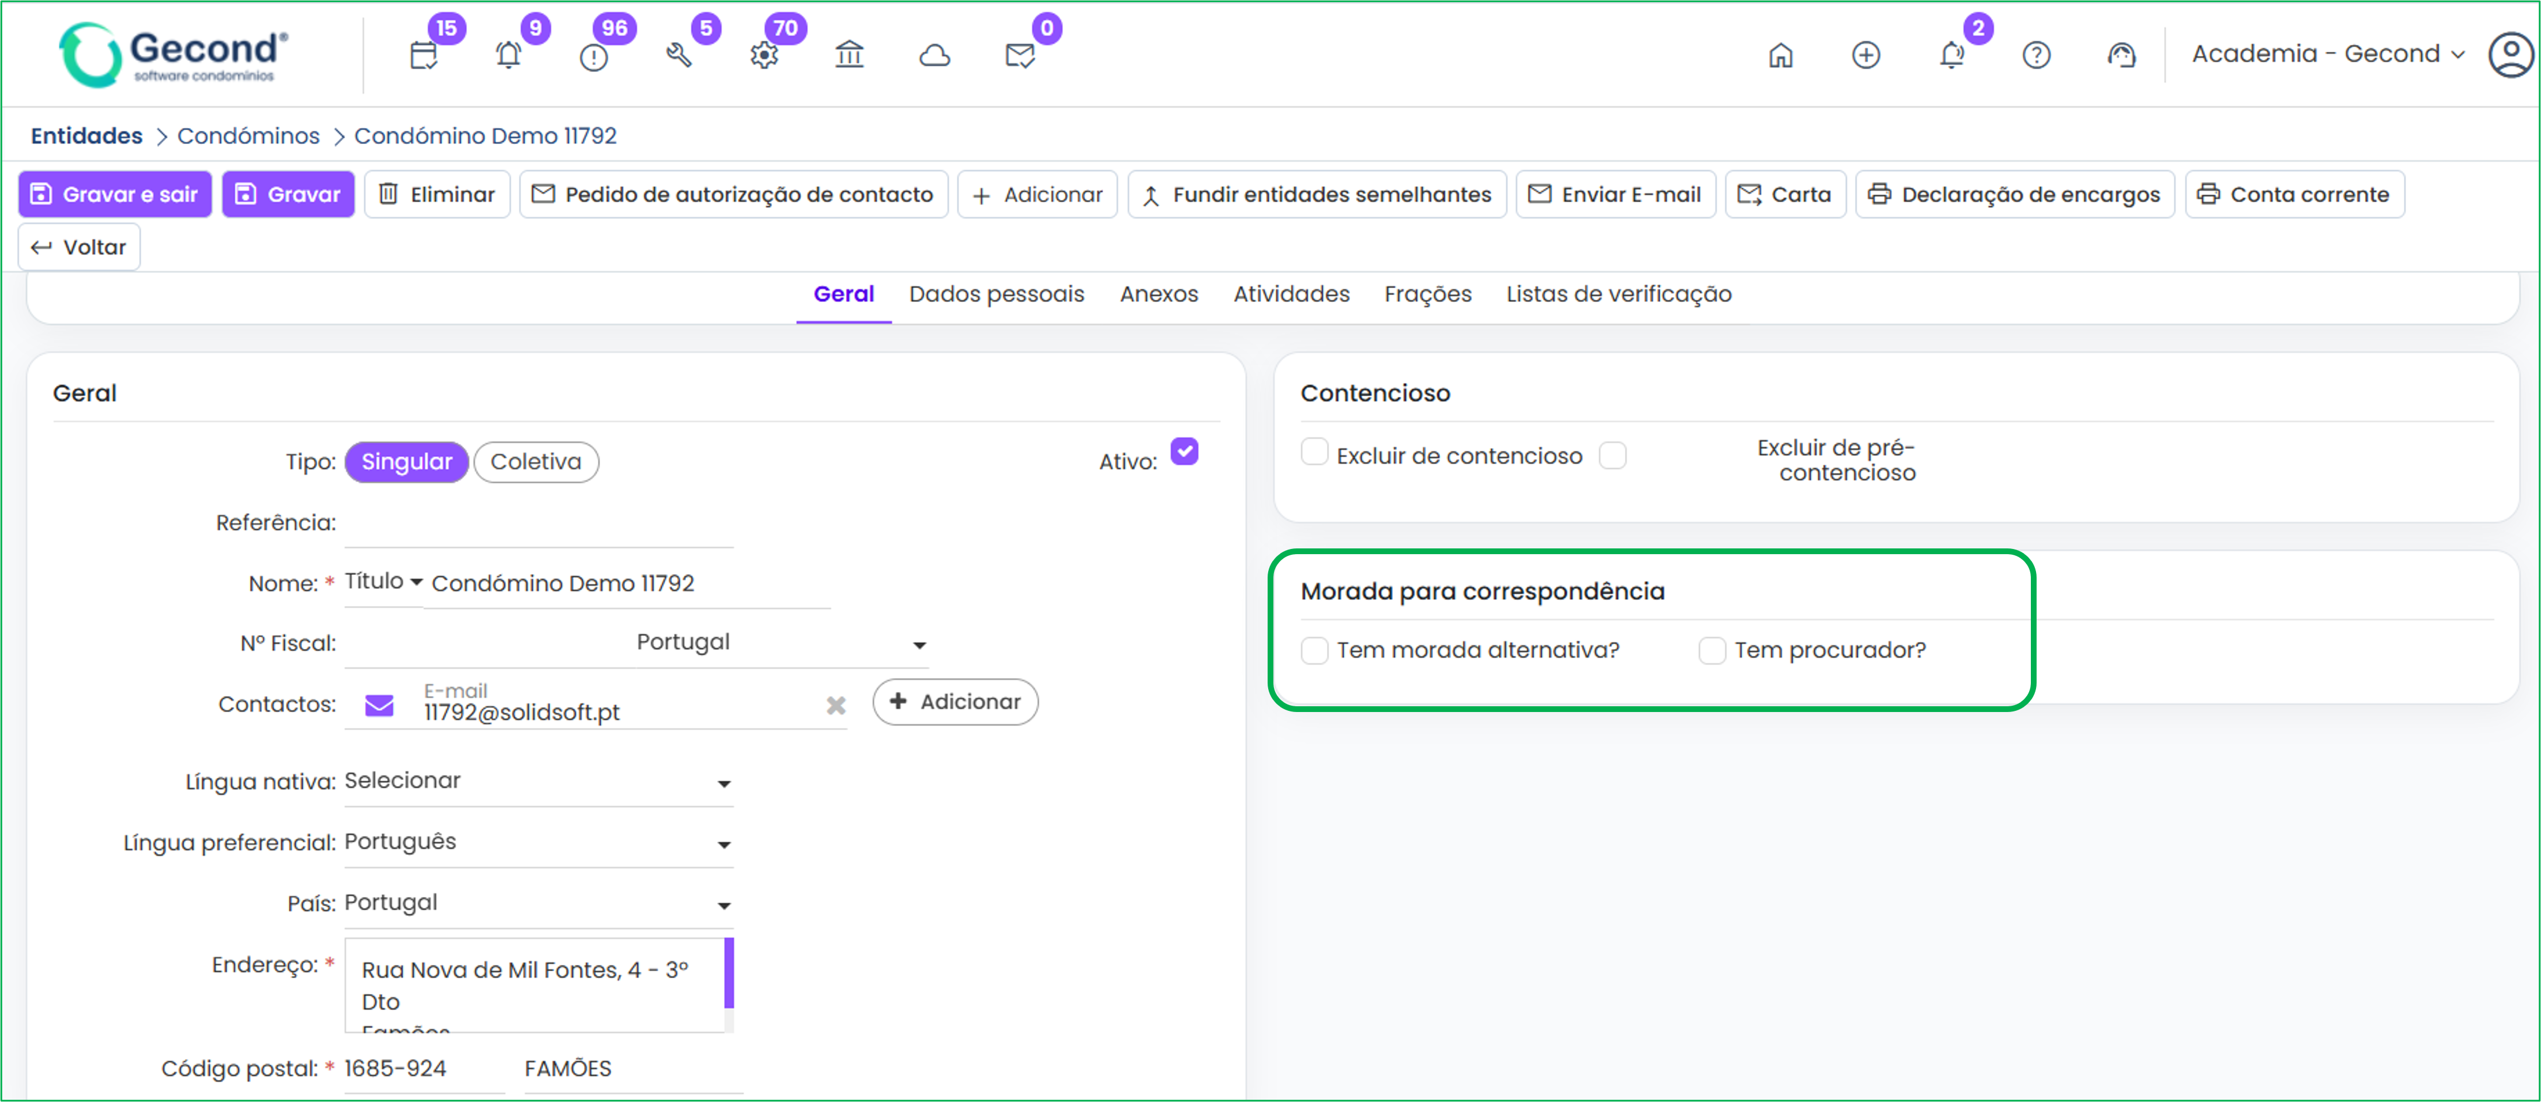Click the Referência input field
2541x1102 pixels.
[x=538, y=524]
